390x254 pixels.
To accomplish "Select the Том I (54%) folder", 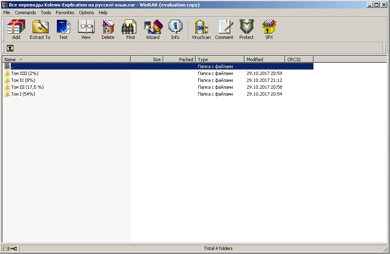I will 23,94.
